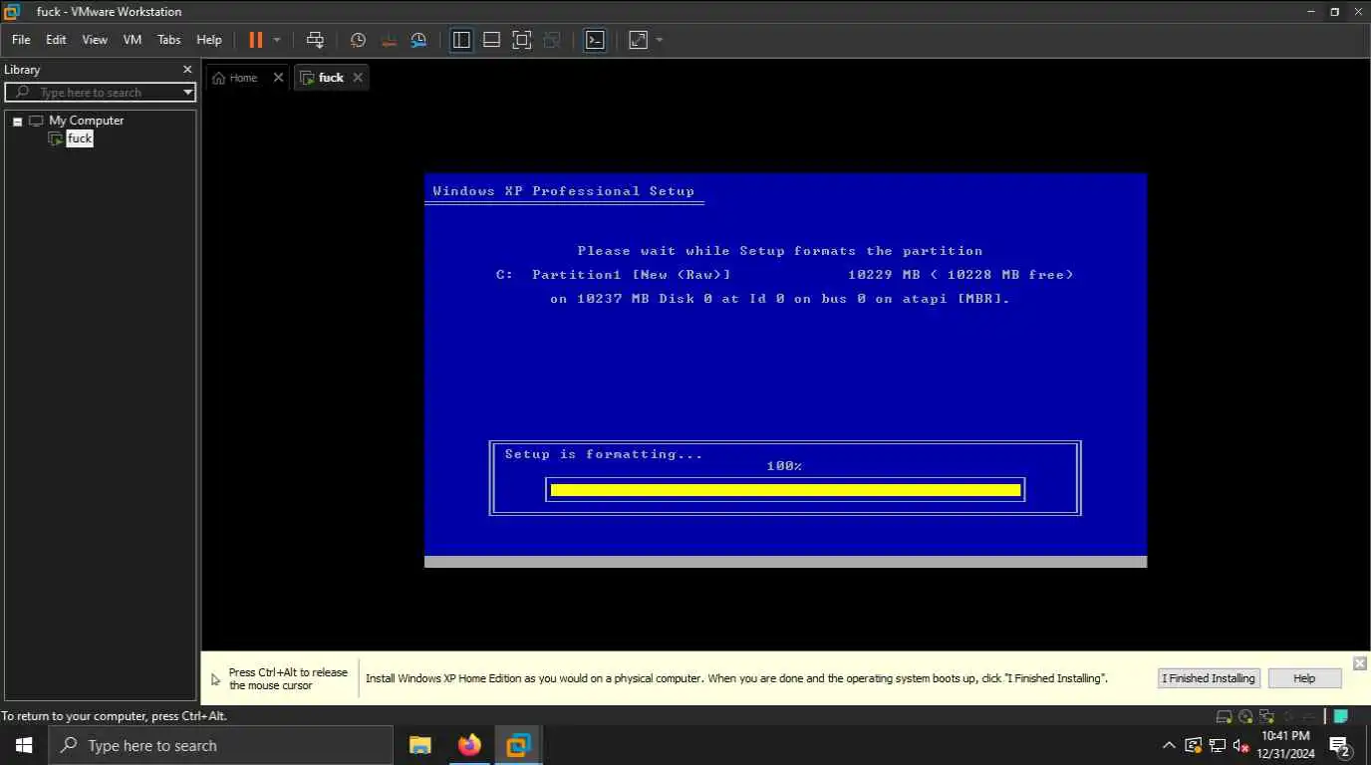Open File Explorer from the taskbar
Image resolution: width=1371 pixels, height=765 pixels.
(420, 745)
